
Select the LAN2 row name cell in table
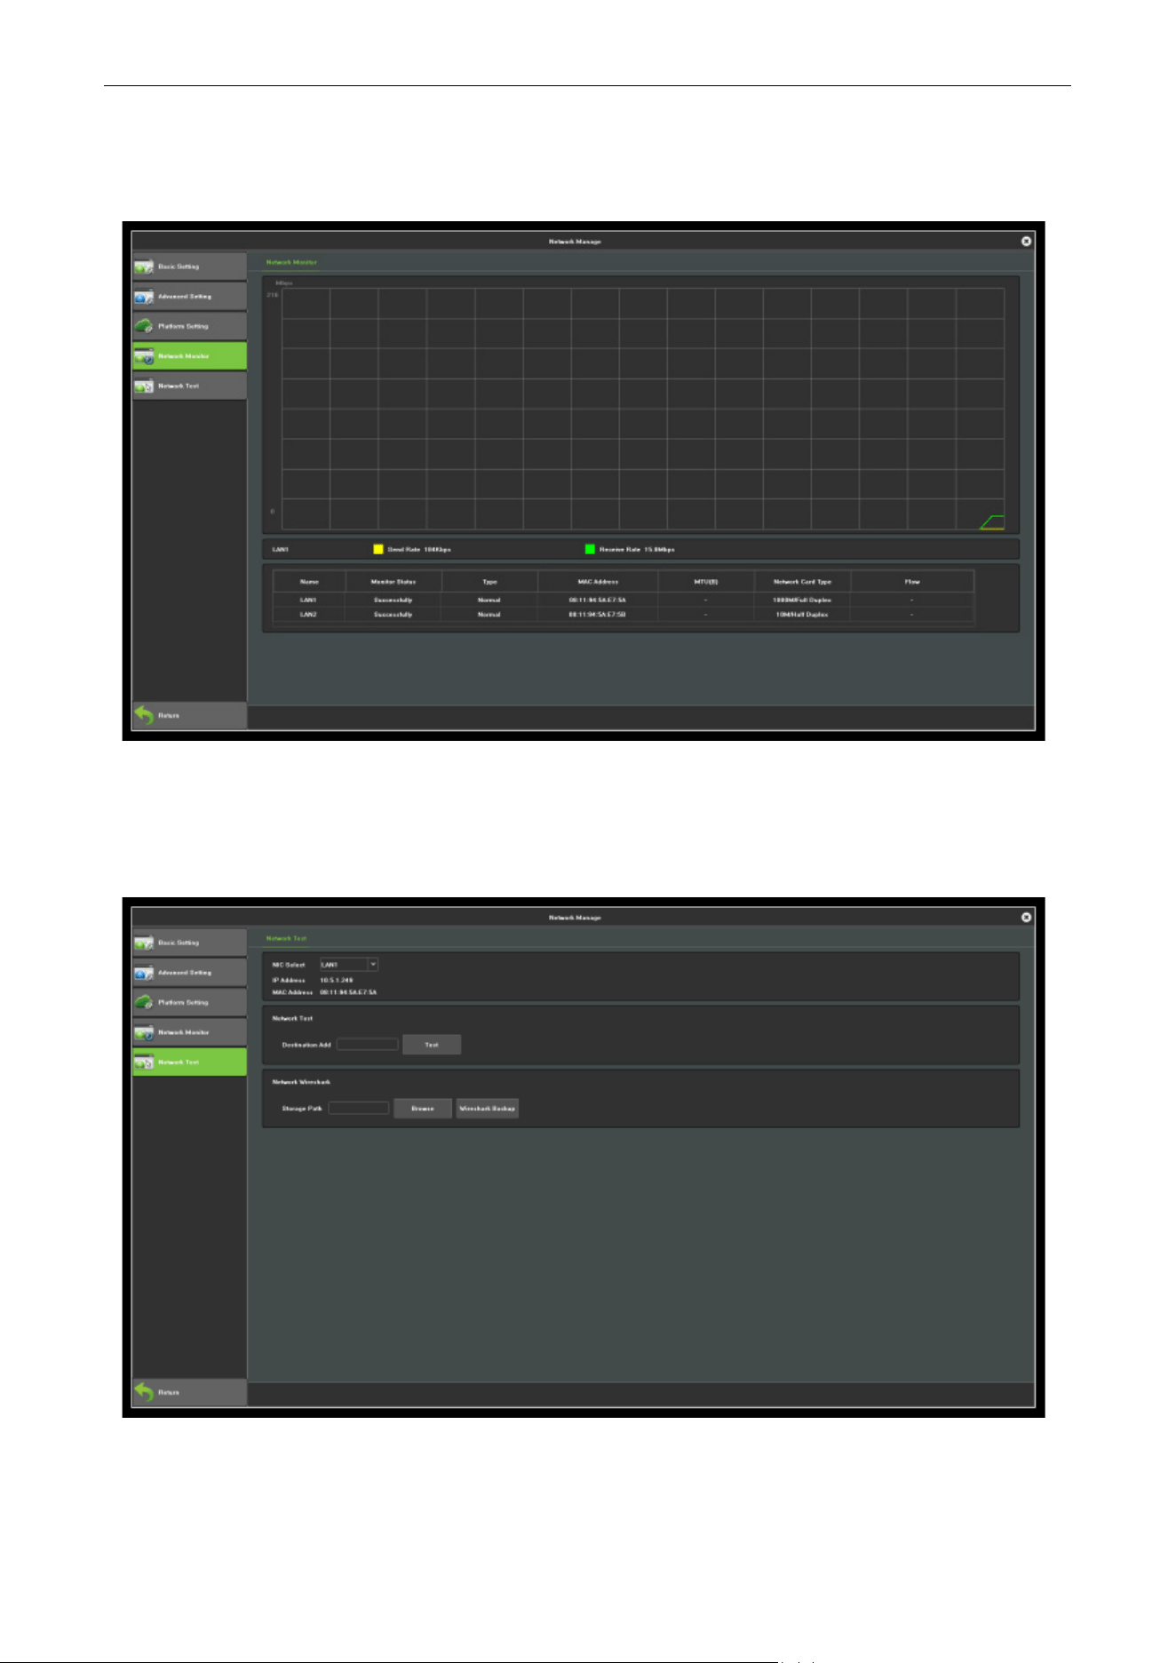point(308,615)
